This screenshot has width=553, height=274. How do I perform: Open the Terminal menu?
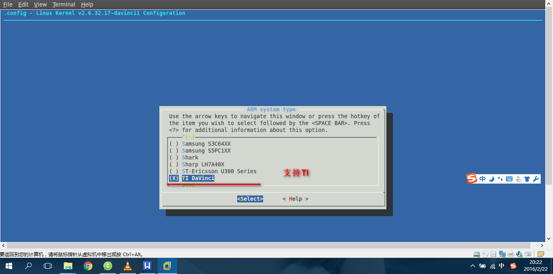[x=64, y=4]
